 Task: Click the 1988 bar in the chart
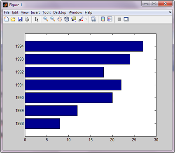coord(42,123)
